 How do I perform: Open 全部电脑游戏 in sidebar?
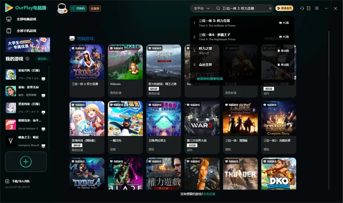coord(26,19)
